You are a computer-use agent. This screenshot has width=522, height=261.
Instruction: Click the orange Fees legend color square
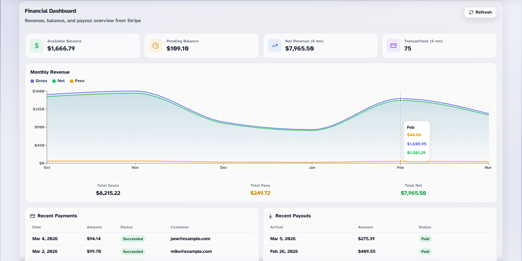pyautogui.click(x=72, y=81)
